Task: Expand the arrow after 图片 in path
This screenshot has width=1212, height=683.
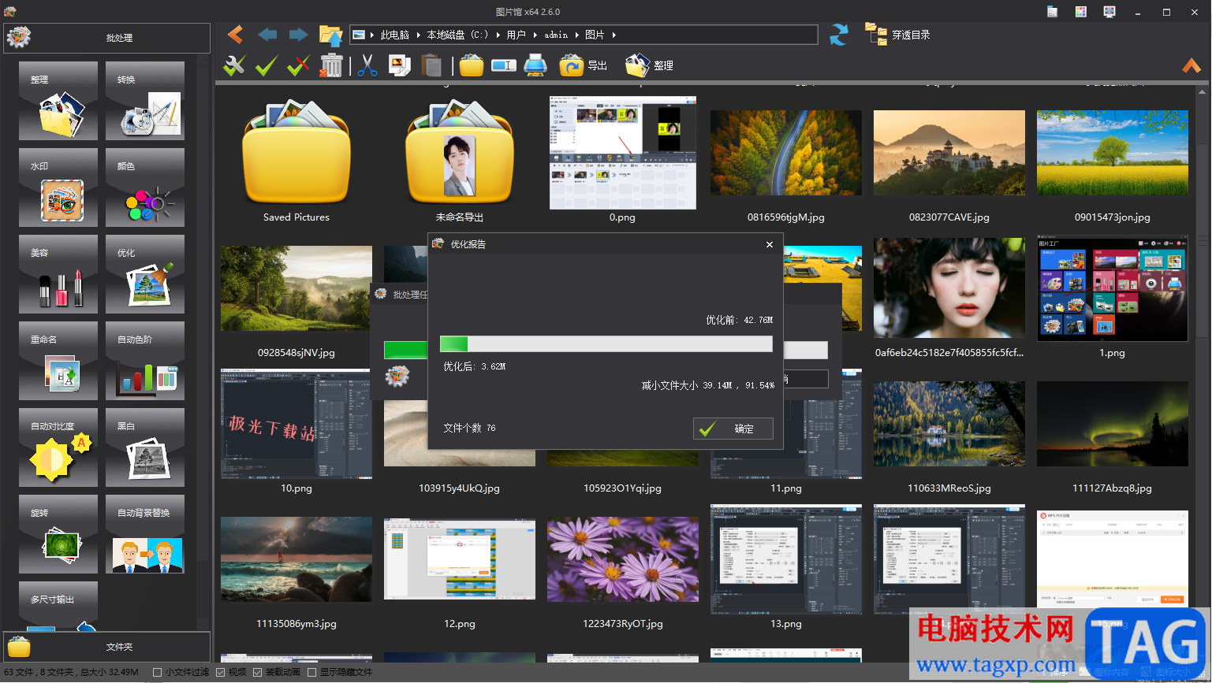Action: pyautogui.click(x=613, y=35)
